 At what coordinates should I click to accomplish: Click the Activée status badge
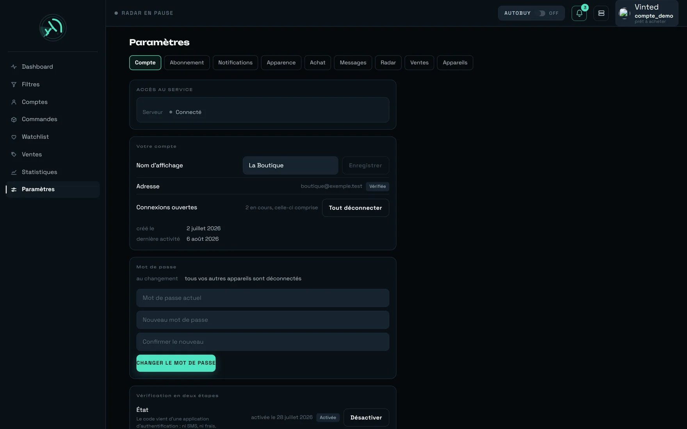tap(328, 418)
